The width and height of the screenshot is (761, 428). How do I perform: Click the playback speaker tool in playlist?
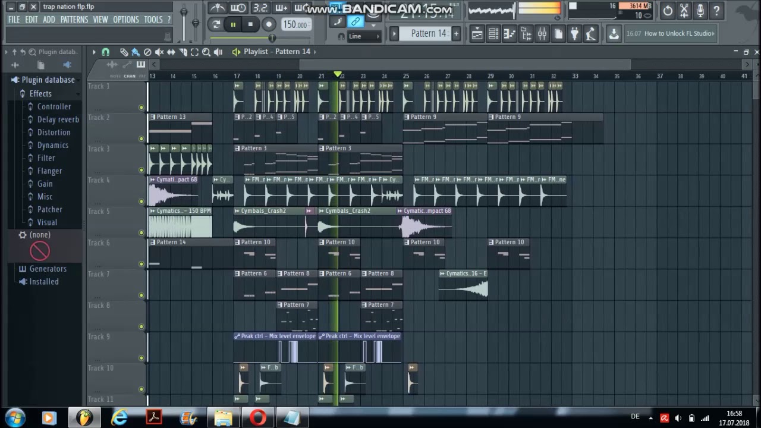[218, 52]
